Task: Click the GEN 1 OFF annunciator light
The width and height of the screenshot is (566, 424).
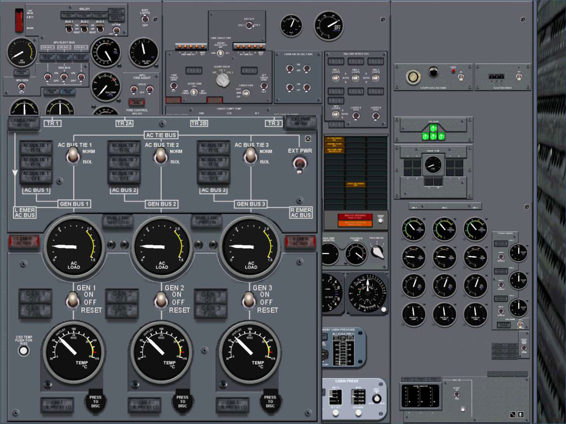Action: point(34,296)
